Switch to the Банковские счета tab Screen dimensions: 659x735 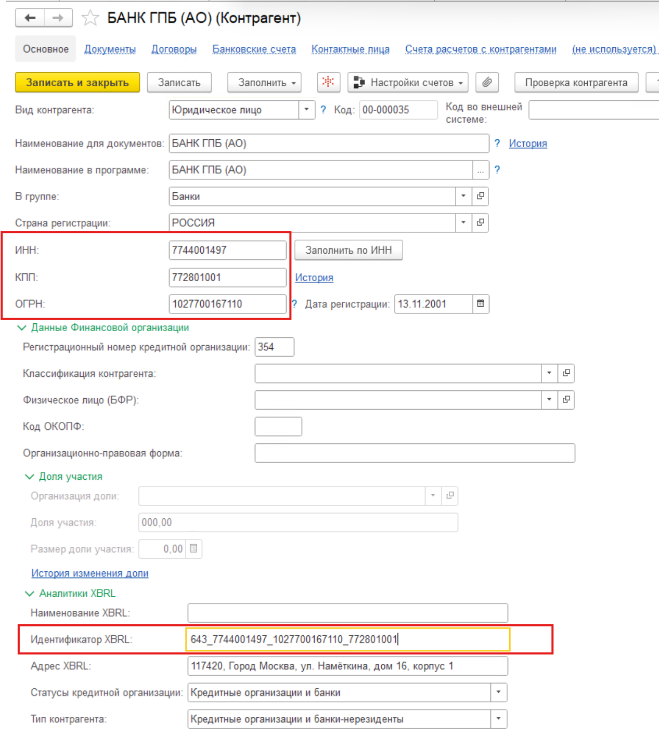click(x=254, y=49)
